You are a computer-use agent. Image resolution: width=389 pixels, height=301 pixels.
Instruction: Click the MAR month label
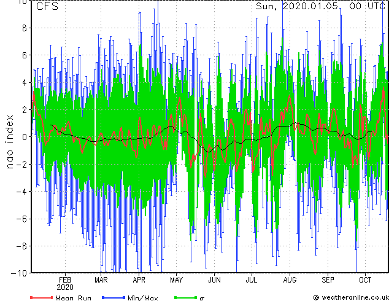point(101,280)
